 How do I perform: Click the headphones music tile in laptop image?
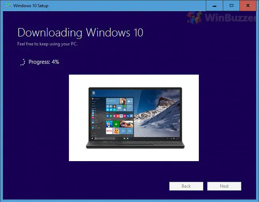(123, 131)
